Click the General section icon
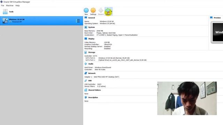This screenshot has height=125, width=223. [x=86, y=18]
